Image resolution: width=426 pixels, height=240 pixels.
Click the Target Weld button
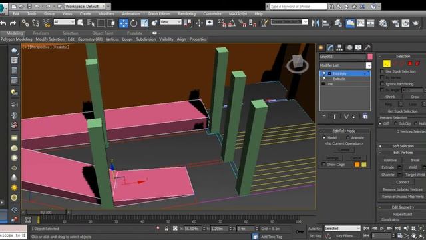click(x=415, y=175)
